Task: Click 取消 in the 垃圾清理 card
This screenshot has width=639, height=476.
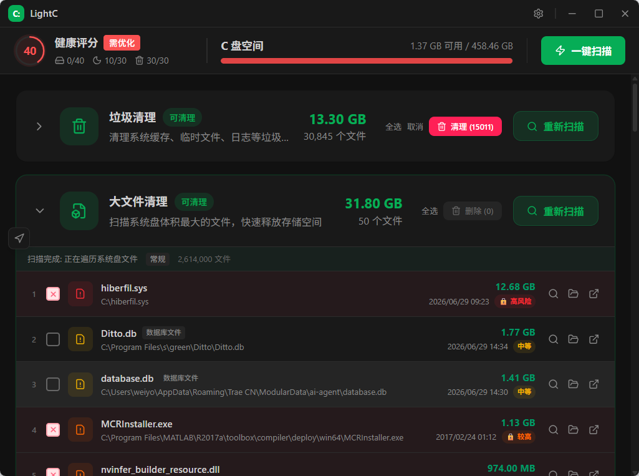Action: (415, 127)
